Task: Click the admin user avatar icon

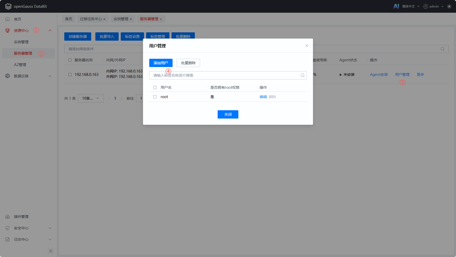Action: [x=425, y=6]
